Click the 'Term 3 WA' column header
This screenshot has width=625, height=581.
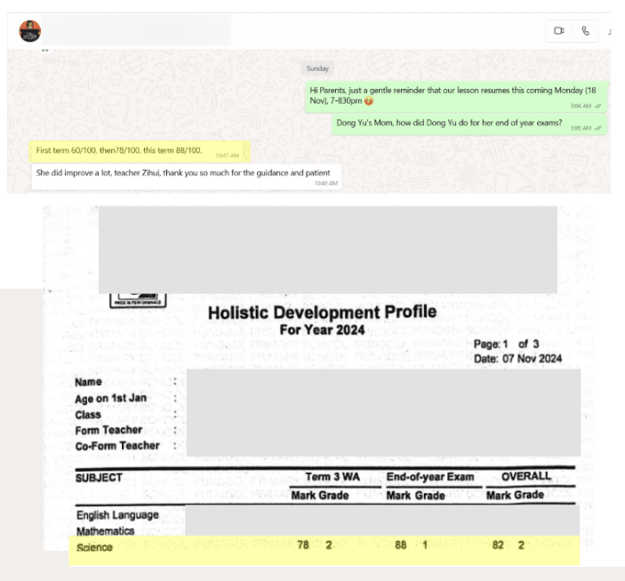pyautogui.click(x=332, y=477)
